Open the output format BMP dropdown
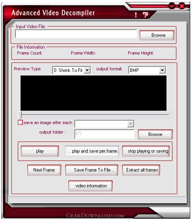This screenshot has width=191, height=219. coord(162,70)
